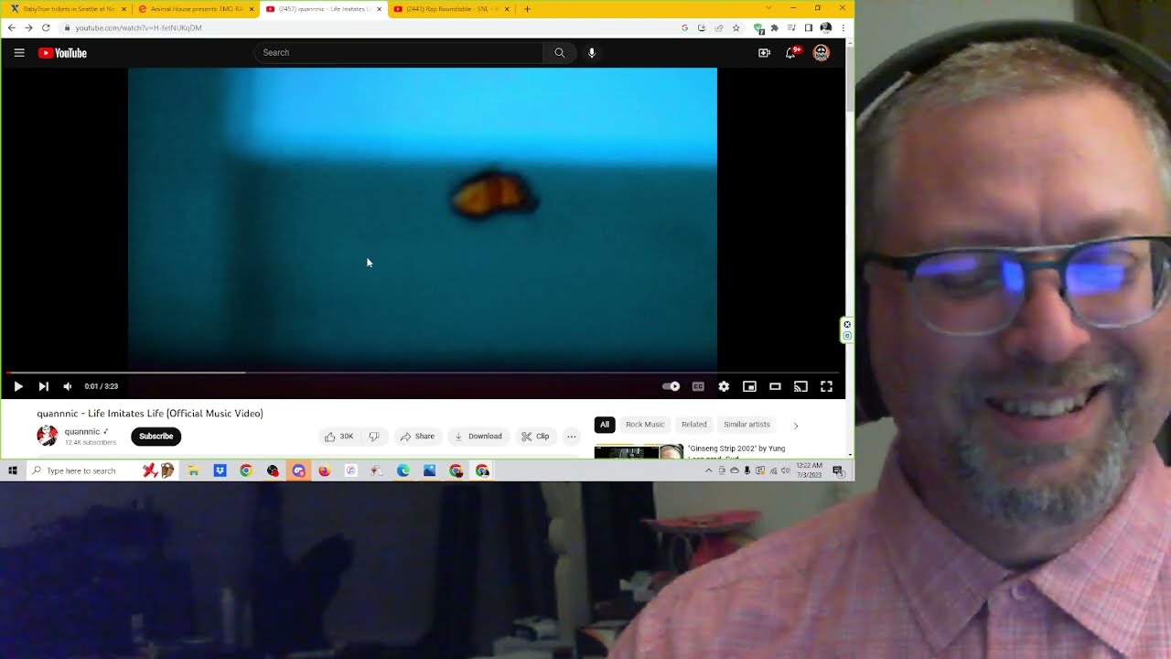The width and height of the screenshot is (1171, 659).
Task: Open the Create video menu
Action: click(x=764, y=53)
